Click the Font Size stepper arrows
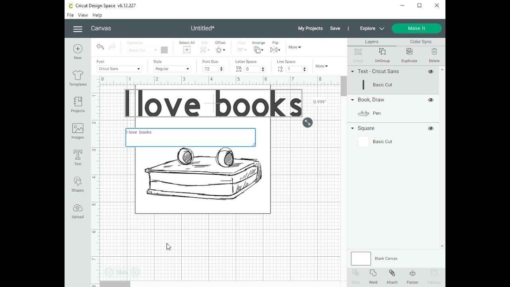This screenshot has width=510, height=287. coord(222,69)
